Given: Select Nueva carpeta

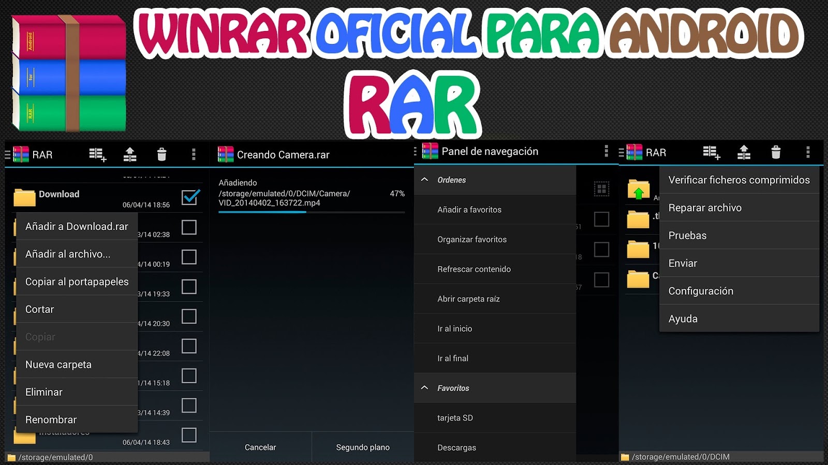Looking at the screenshot, I should click(x=77, y=364).
